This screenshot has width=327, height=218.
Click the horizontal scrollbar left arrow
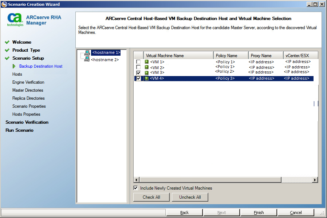(x=136, y=179)
